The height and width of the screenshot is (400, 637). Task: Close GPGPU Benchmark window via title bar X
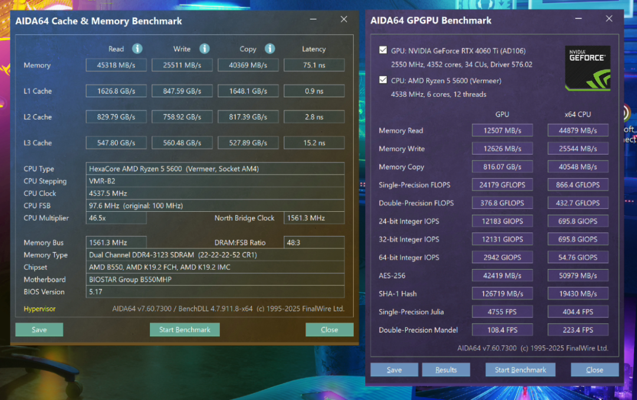coord(609,18)
